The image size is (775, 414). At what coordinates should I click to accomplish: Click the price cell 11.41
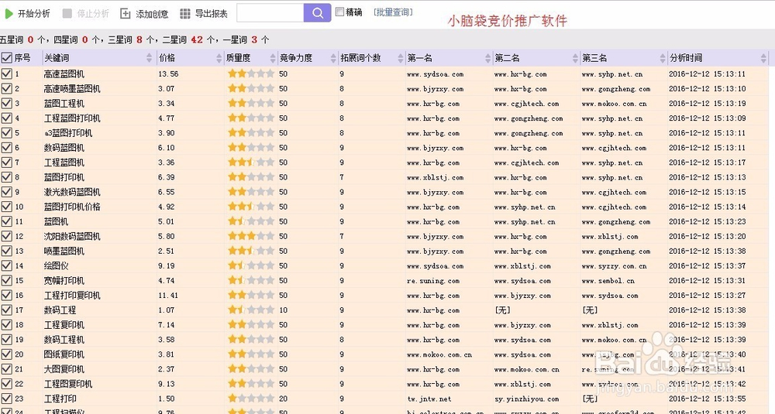(x=168, y=295)
